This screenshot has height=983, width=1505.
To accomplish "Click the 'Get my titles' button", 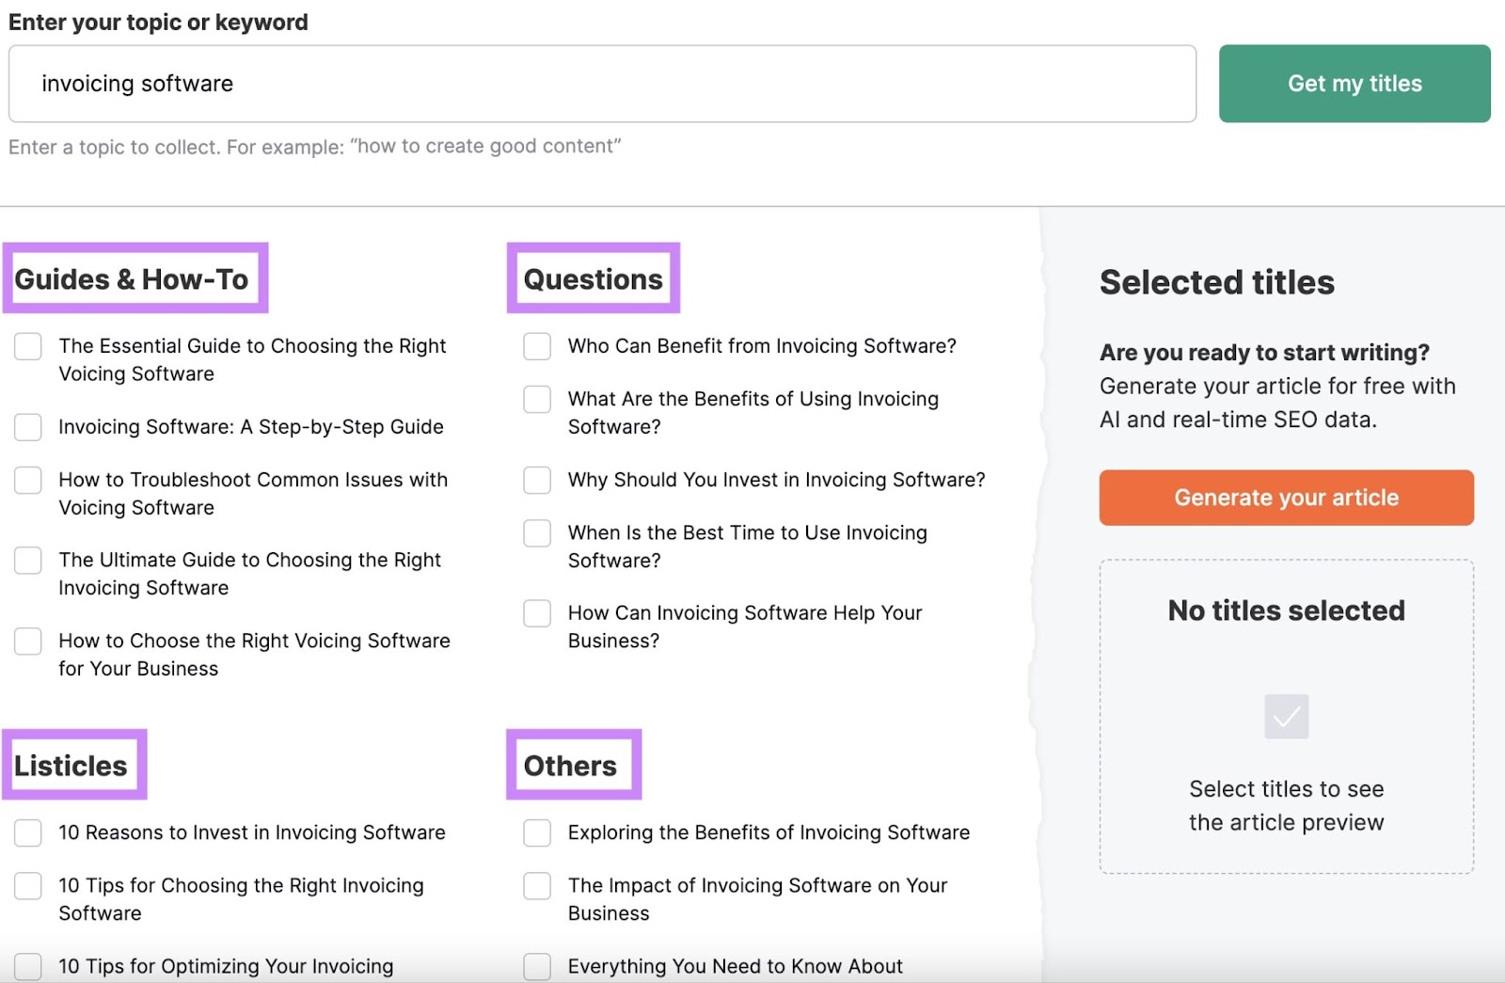I will point(1354,83).
